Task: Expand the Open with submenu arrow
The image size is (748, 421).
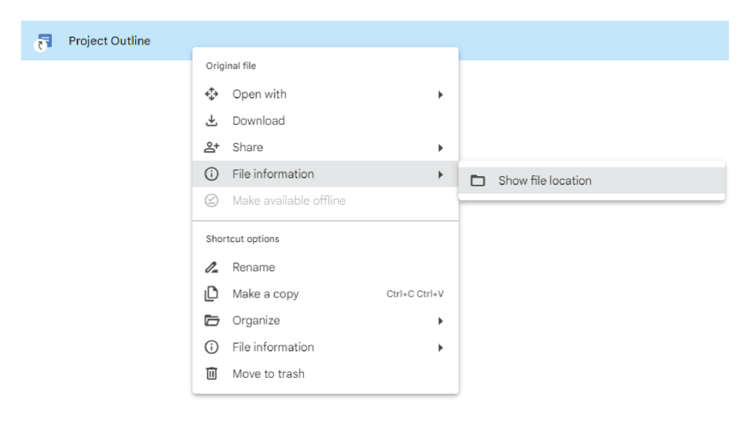Action: point(441,94)
